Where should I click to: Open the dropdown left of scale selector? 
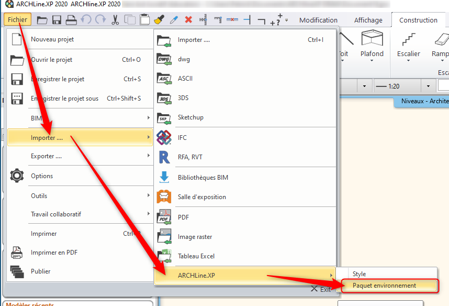(364, 86)
